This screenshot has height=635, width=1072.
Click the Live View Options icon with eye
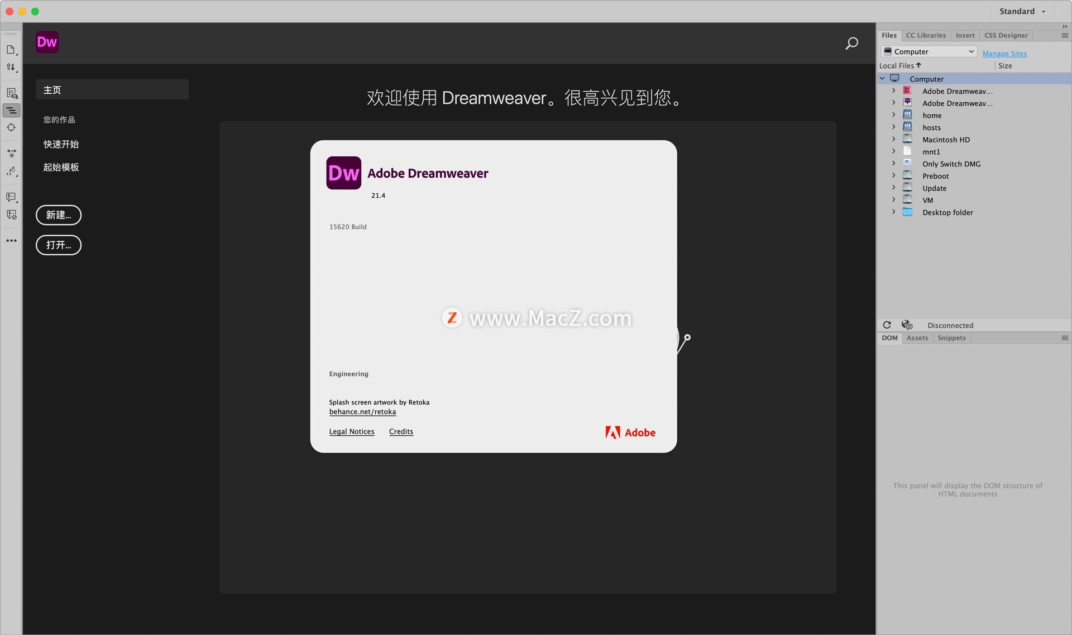(x=11, y=93)
